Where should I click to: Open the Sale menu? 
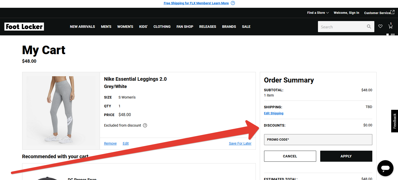click(x=246, y=27)
